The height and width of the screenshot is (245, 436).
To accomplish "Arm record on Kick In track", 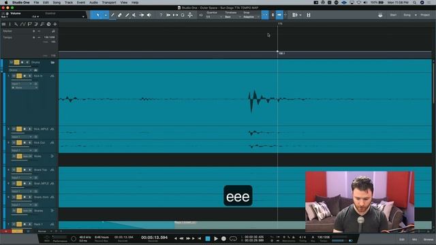I will 25,76.
